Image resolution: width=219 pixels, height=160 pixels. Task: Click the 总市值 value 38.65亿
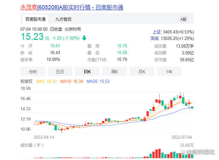tap(187, 60)
